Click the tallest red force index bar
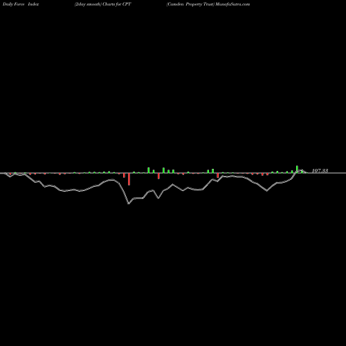Screen dimensions: 346x346 click(x=129, y=179)
